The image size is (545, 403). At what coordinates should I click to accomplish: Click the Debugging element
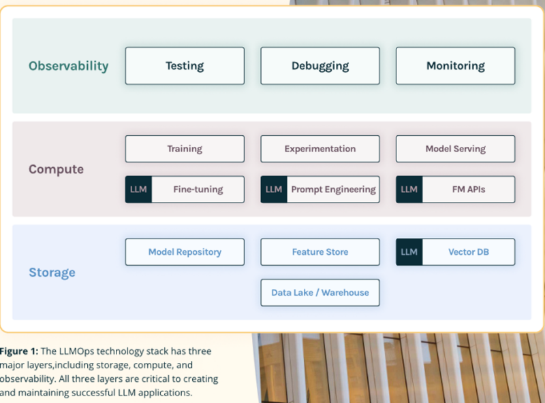(320, 65)
